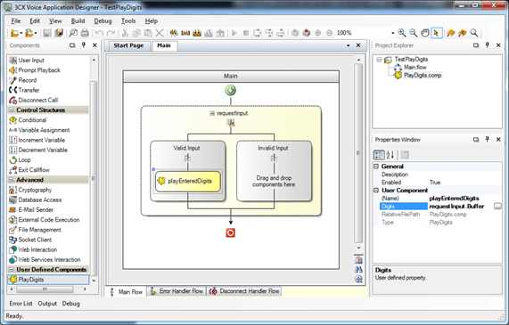Viewport: 509px width, 325px height.
Task: Open the document tab list dropdown arrow
Action: point(349,45)
